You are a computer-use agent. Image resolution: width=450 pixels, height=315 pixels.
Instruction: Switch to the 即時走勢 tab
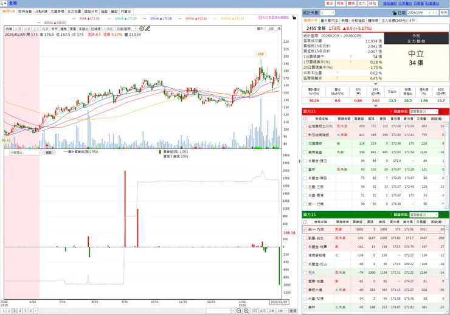tap(25, 12)
